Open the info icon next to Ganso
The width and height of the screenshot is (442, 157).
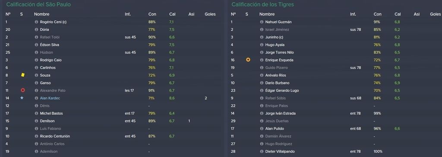(36, 83)
